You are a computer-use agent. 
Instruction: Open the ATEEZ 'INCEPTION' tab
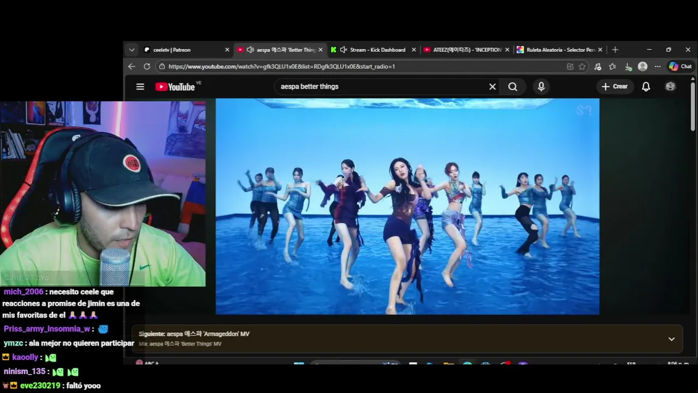(x=467, y=50)
